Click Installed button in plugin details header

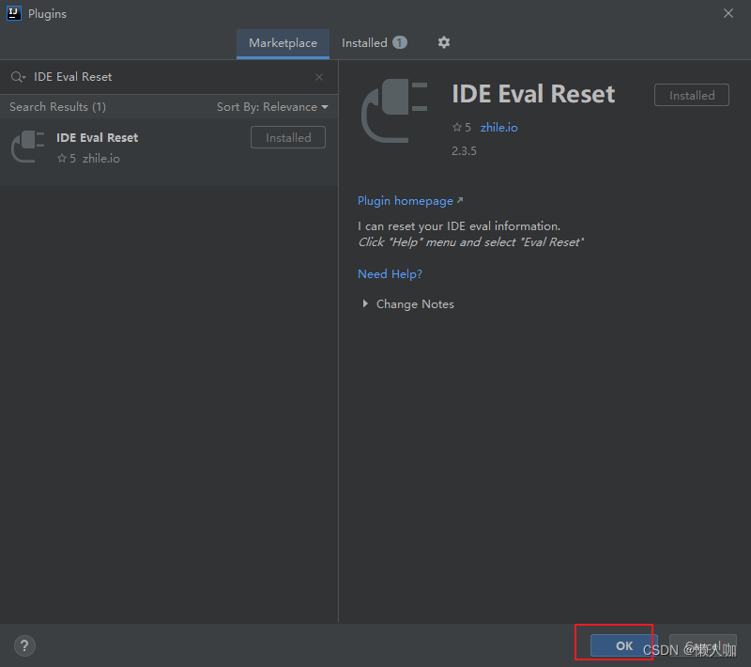[x=691, y=96]
